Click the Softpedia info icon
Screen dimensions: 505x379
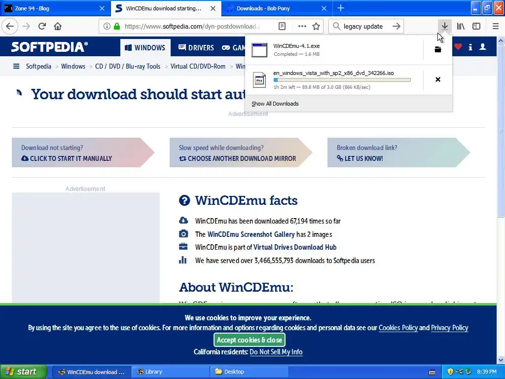click(x=470, y=47)
